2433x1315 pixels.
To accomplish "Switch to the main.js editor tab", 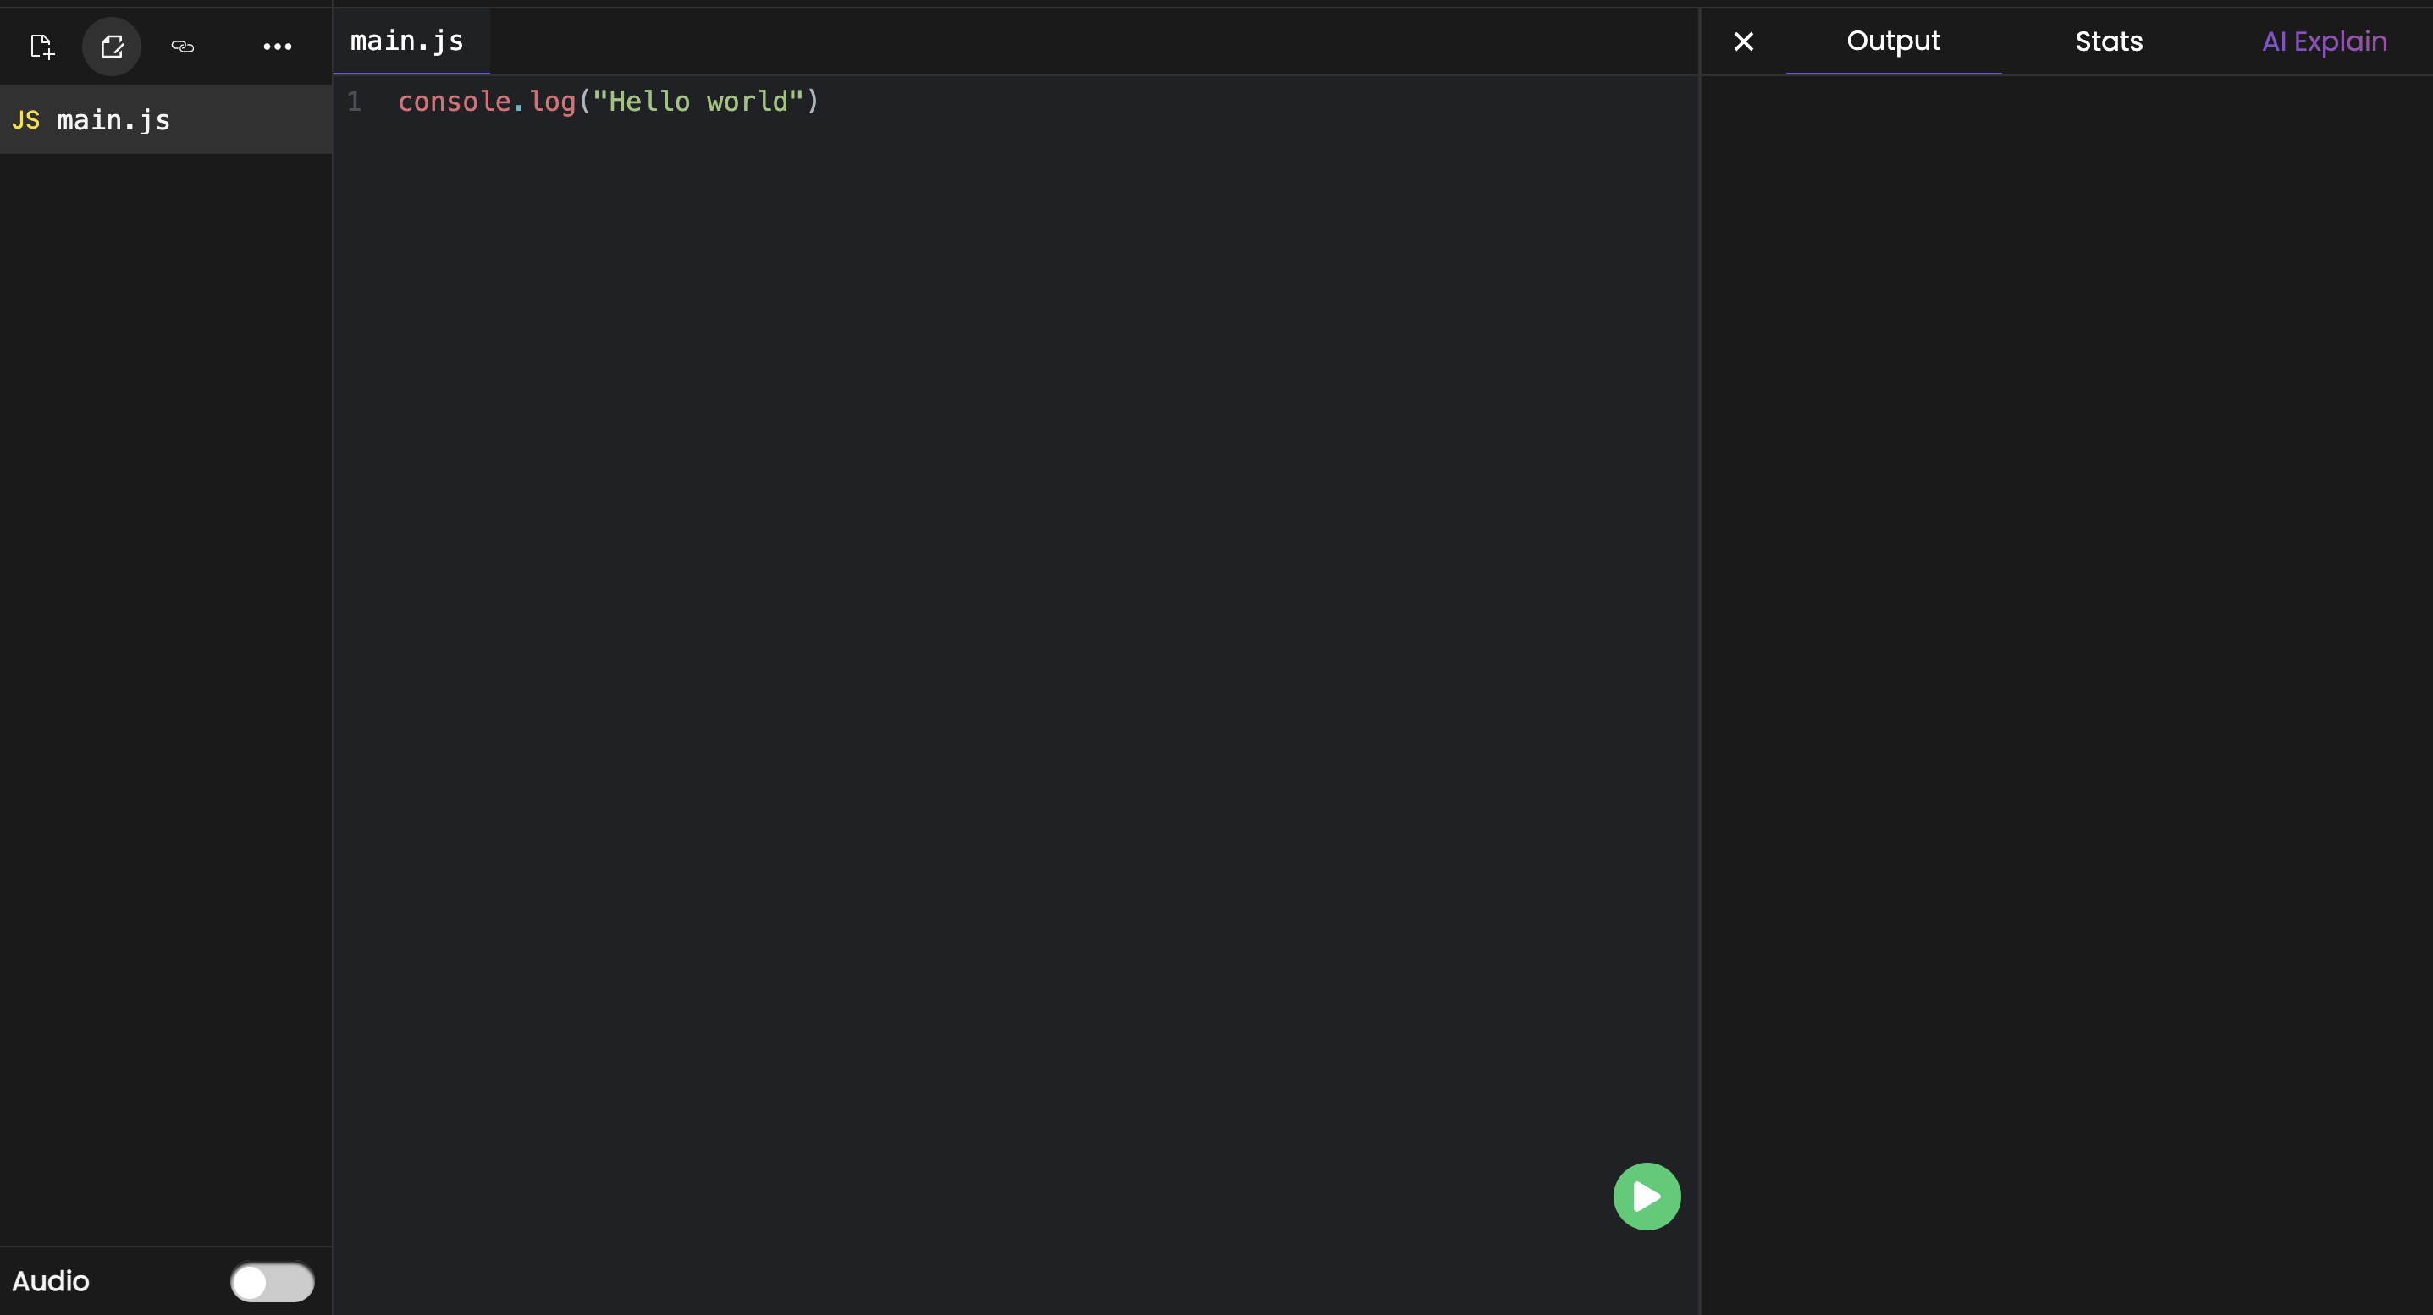I will (x=407, y=41).
